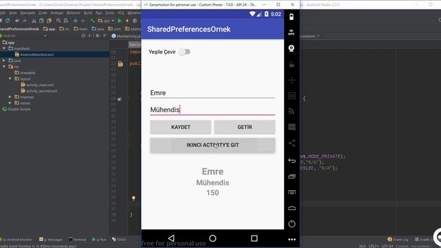Open Event Log panel

[398, 240]
